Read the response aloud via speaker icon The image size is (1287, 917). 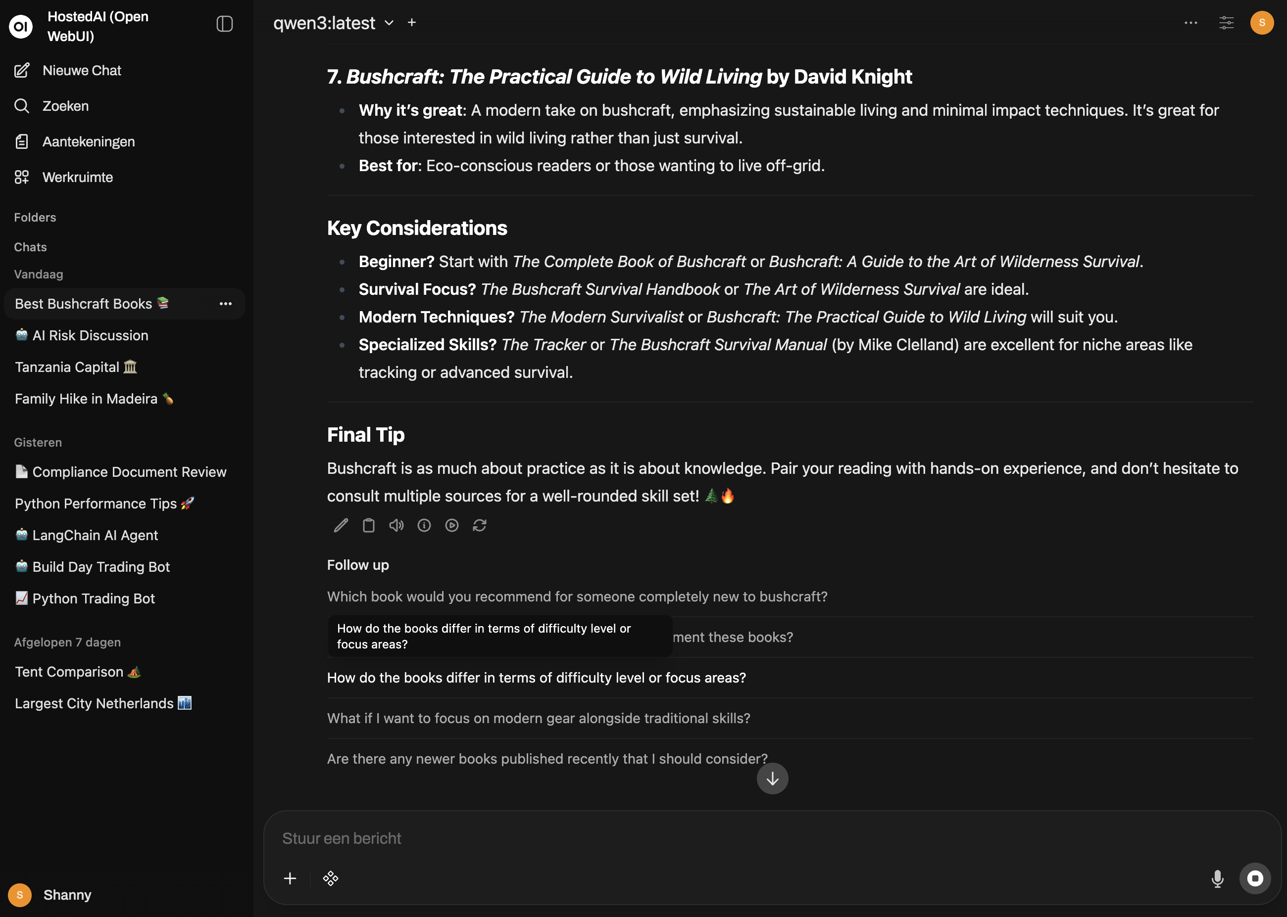click(x=396, y=525)
